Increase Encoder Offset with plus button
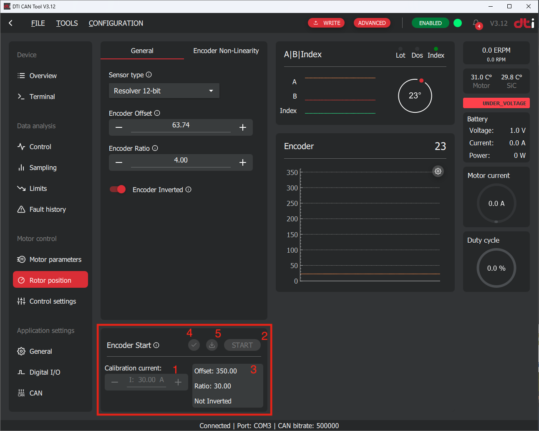Screen dimensions: 539x431 pyautogui.click(x=243, y=127)
